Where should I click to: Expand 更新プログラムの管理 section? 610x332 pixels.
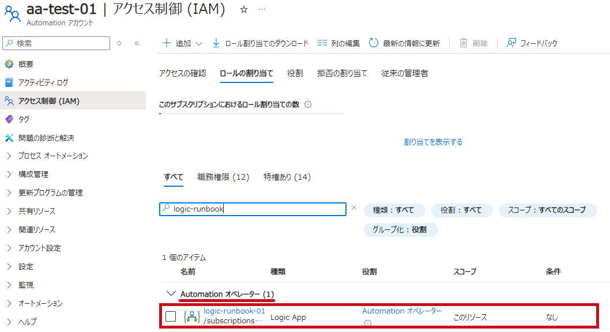tap(9, 193)
